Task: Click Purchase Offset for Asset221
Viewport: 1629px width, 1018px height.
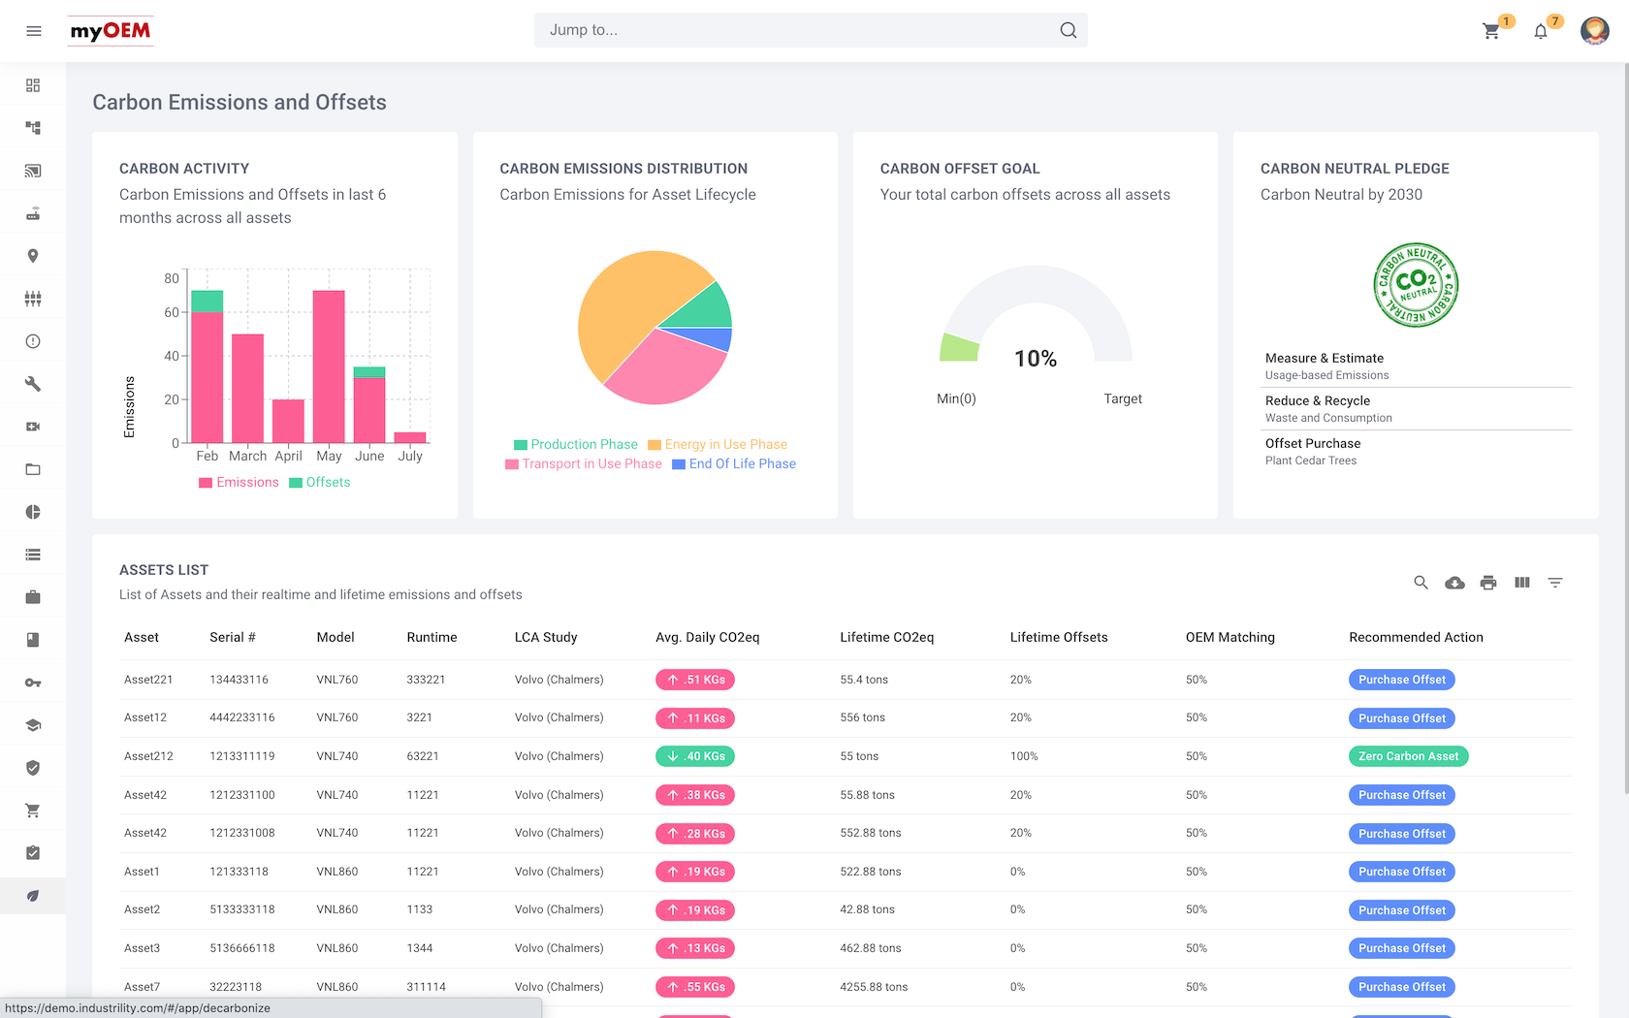Action: (x=1401, y=680)
